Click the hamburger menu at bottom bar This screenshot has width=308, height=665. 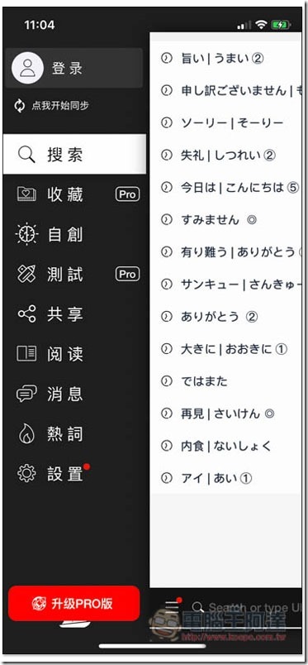[x=172, y=607]
